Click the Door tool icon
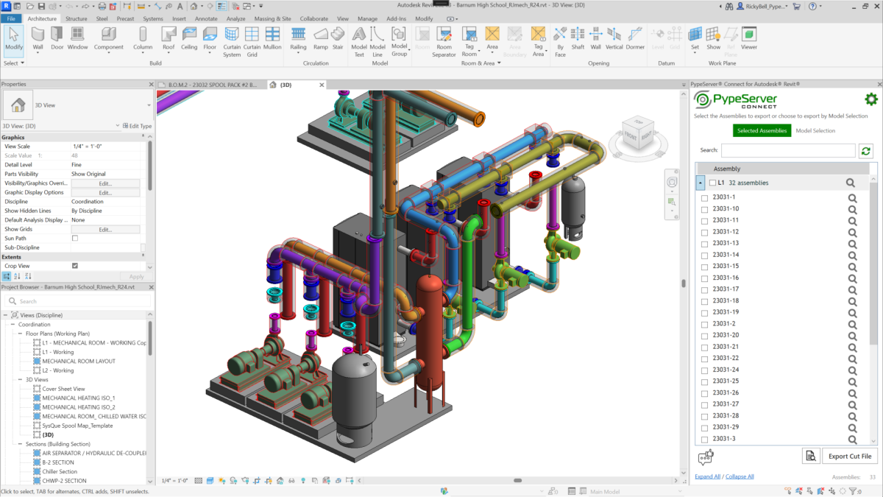This screenshot has width=883, height=497. (57, 38)
